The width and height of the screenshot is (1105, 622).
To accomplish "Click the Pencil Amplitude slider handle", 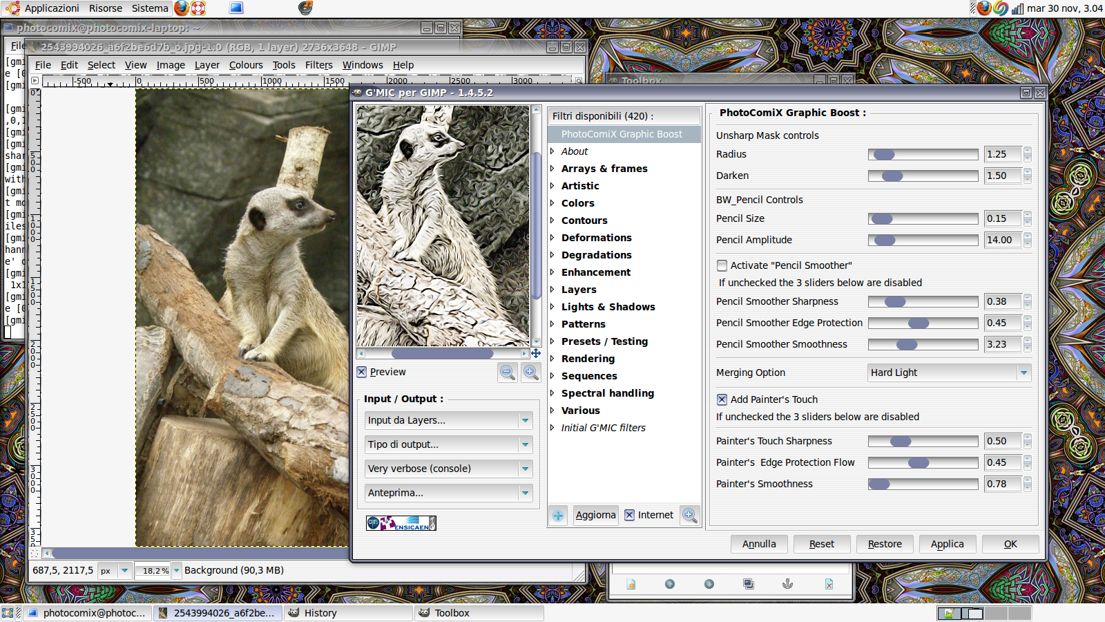I will [x=885, y=240].
